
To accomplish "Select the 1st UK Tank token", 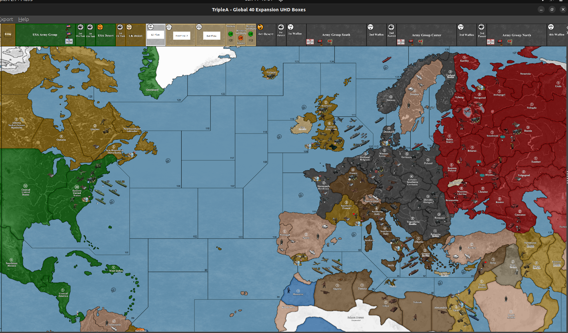I will (120, 27).
